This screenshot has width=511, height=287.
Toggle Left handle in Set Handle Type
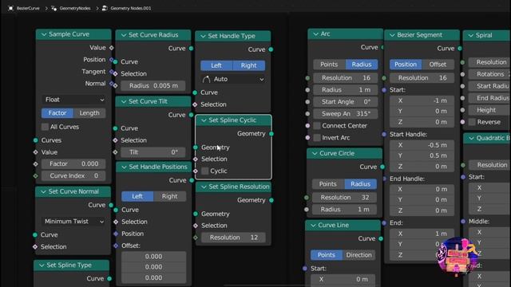coord(216,65)
